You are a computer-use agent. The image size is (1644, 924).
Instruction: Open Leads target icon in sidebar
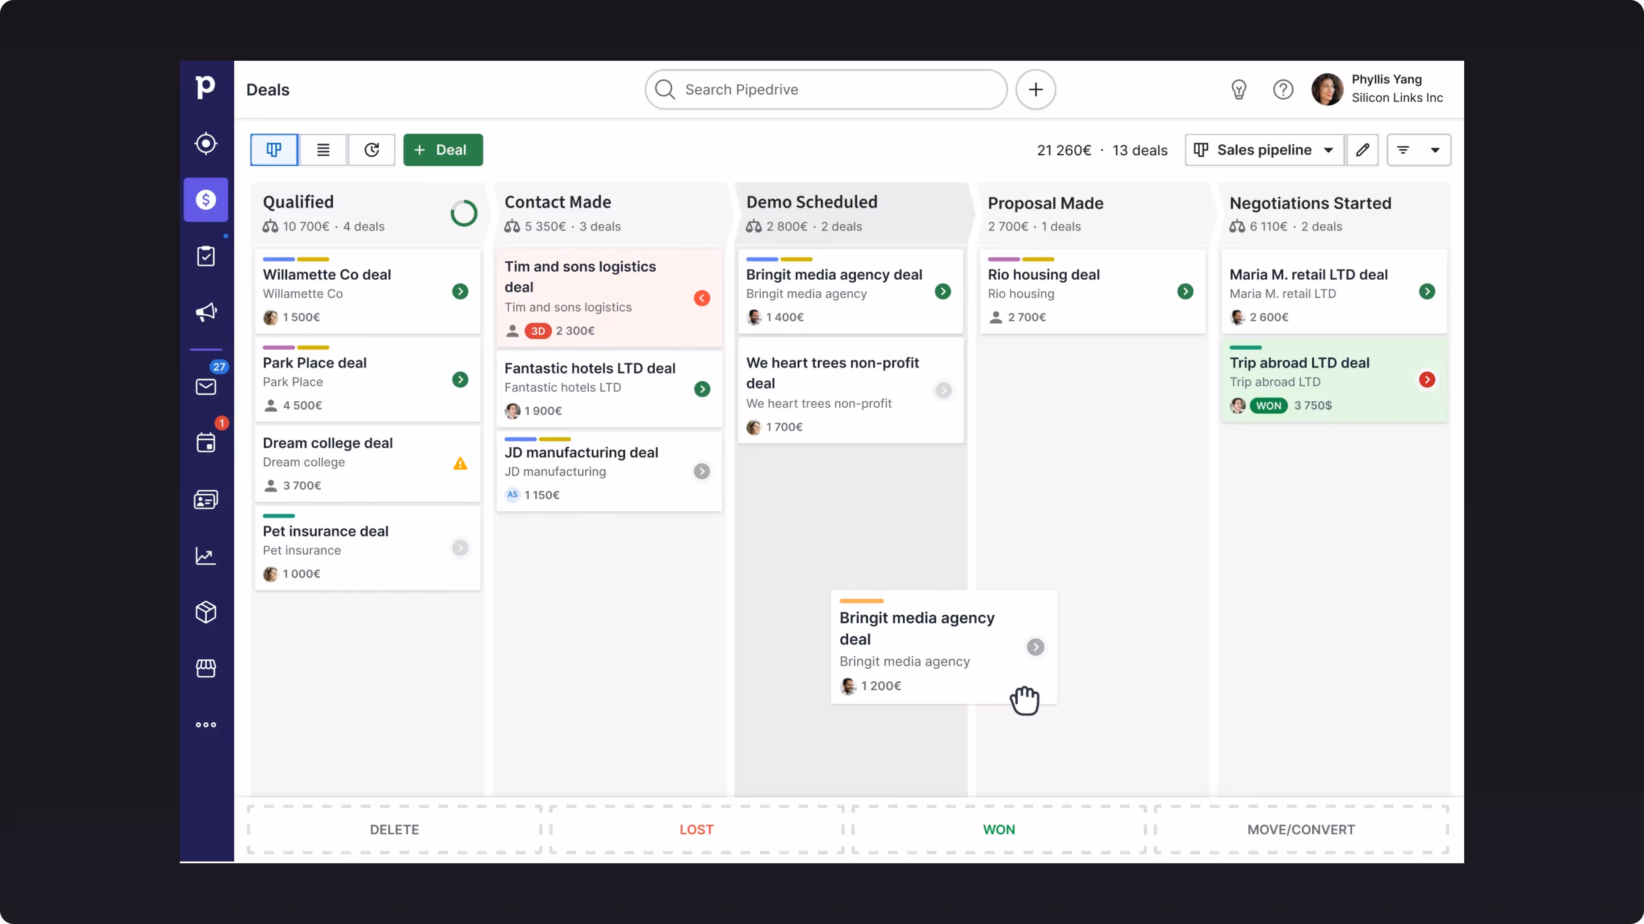tap(205, 143)
